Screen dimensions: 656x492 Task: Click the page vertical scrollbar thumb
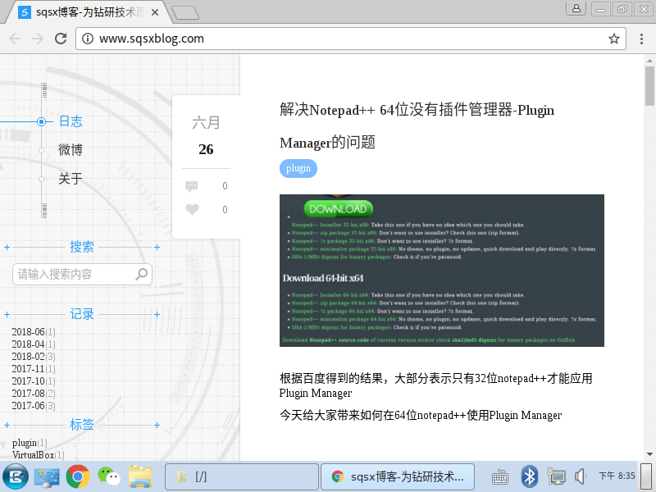pyautogui.click(x=649, y=86)
